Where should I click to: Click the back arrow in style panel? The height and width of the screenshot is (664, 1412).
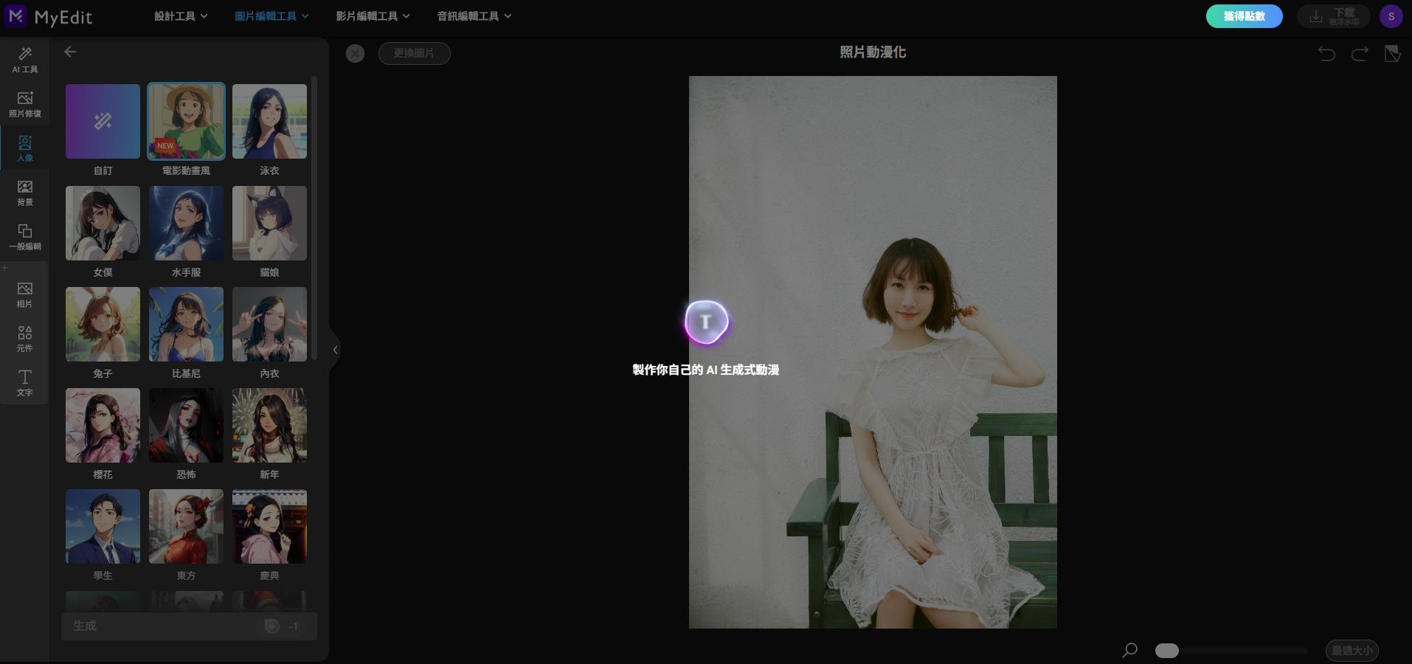[x=70, y=52]
